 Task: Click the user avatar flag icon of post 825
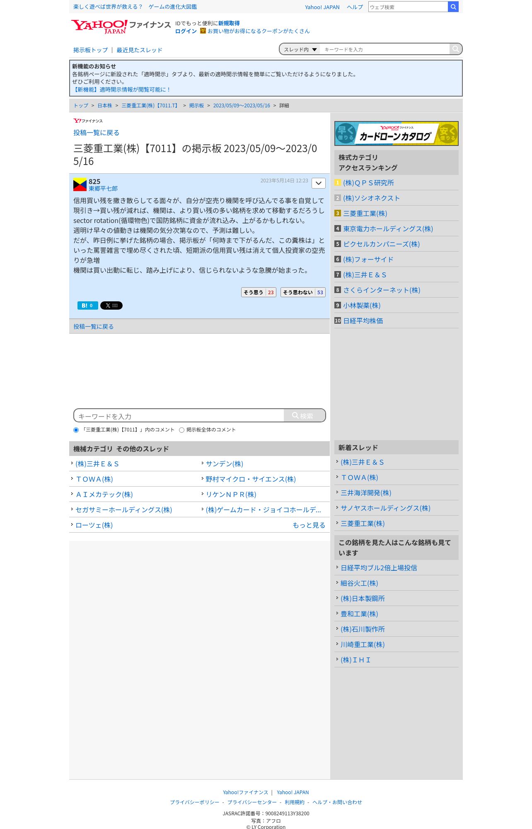[x=80, y=184]
